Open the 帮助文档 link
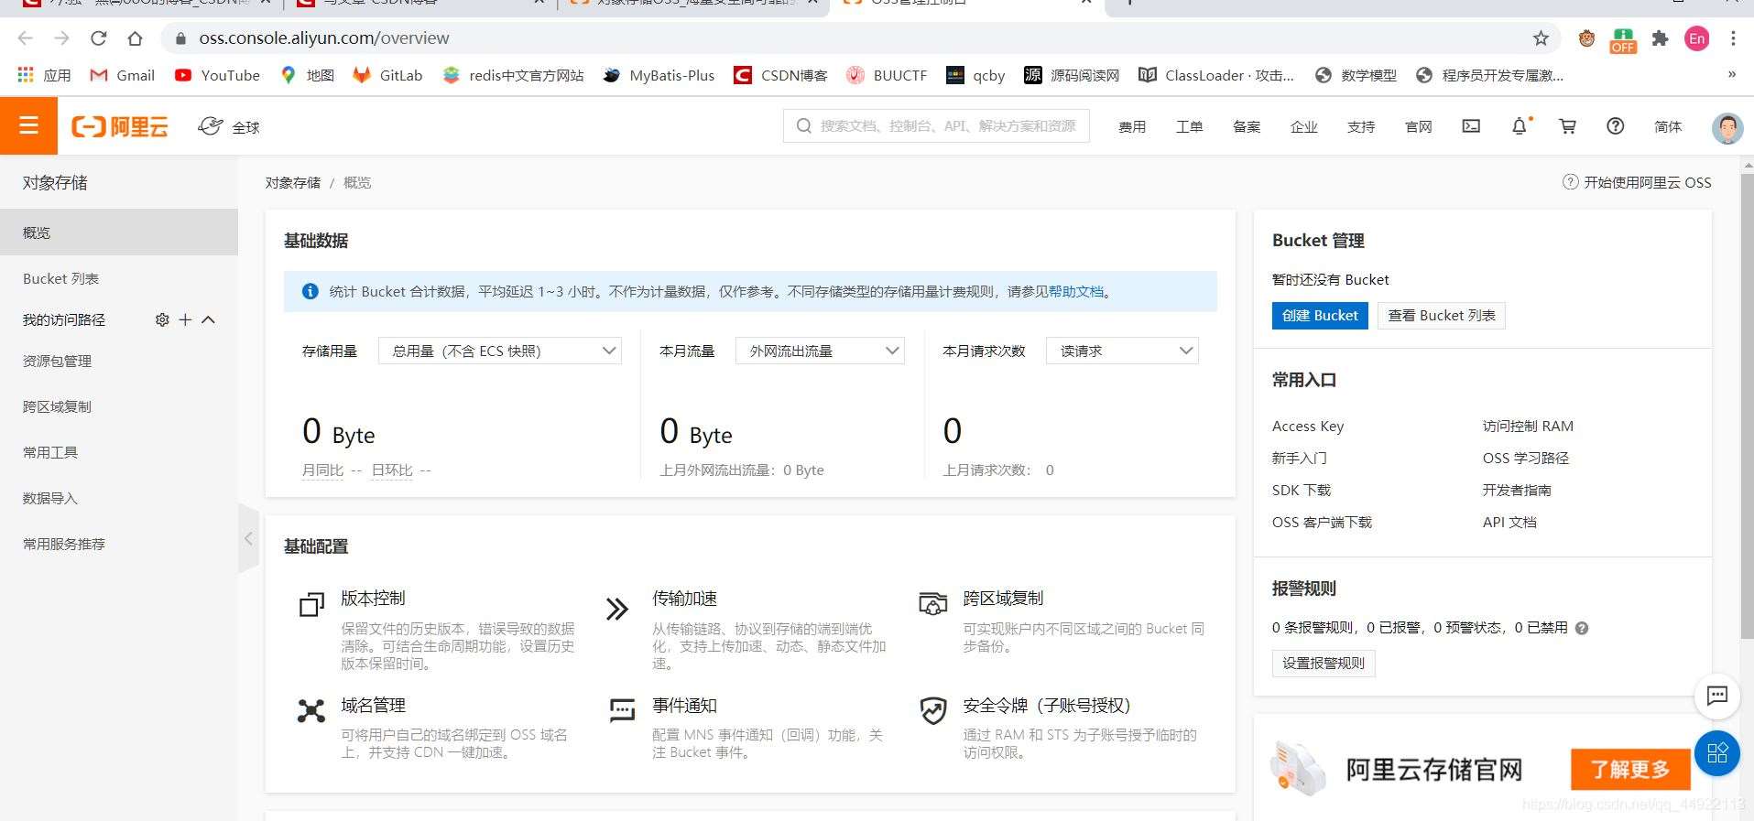The image size is (1754, 821). [1075, 291]
